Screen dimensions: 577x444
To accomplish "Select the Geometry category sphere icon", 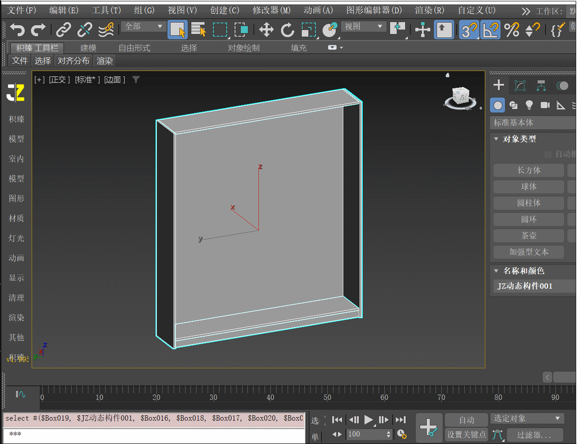I will click(x=498, y=105).
